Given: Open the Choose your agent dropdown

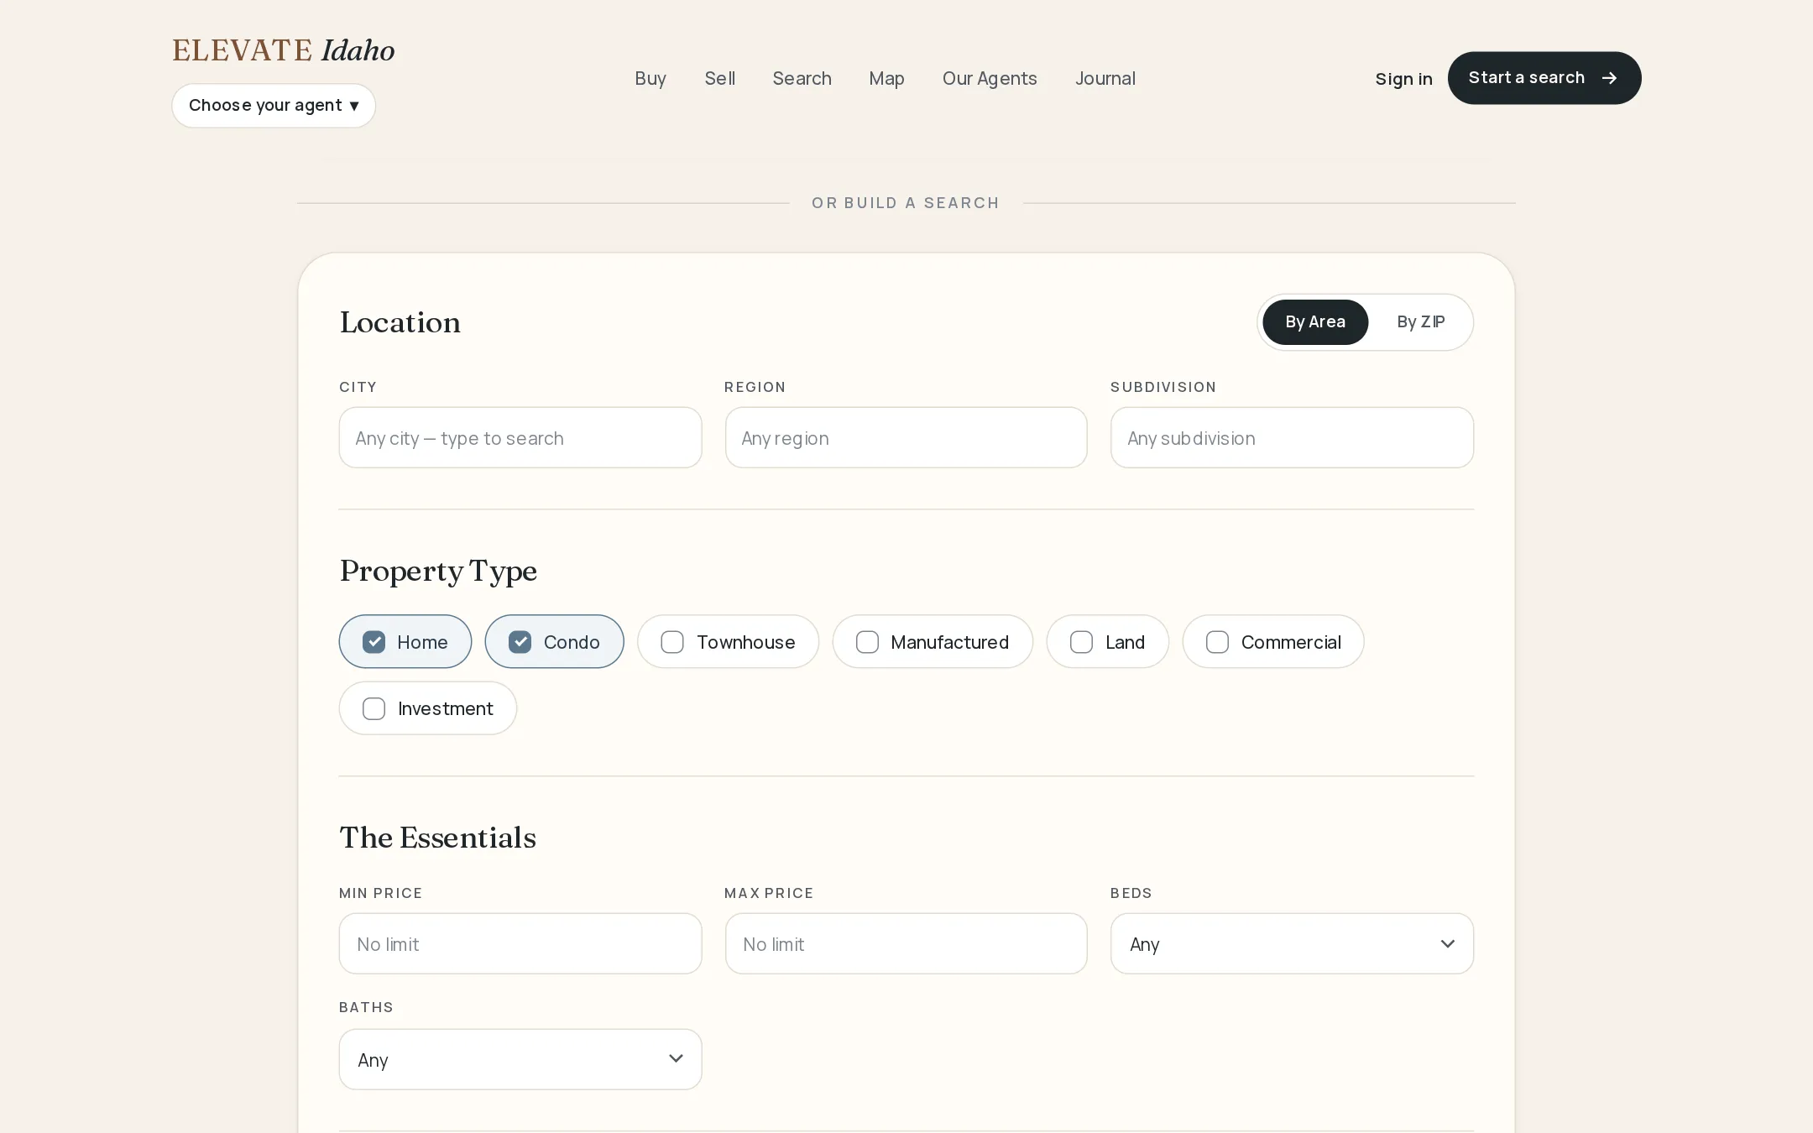Looking at the screenshot, I should [x=274, y=106].
